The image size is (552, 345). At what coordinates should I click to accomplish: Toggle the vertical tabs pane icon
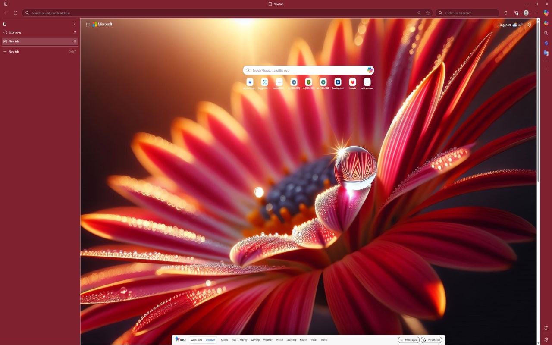pos(5,24)
